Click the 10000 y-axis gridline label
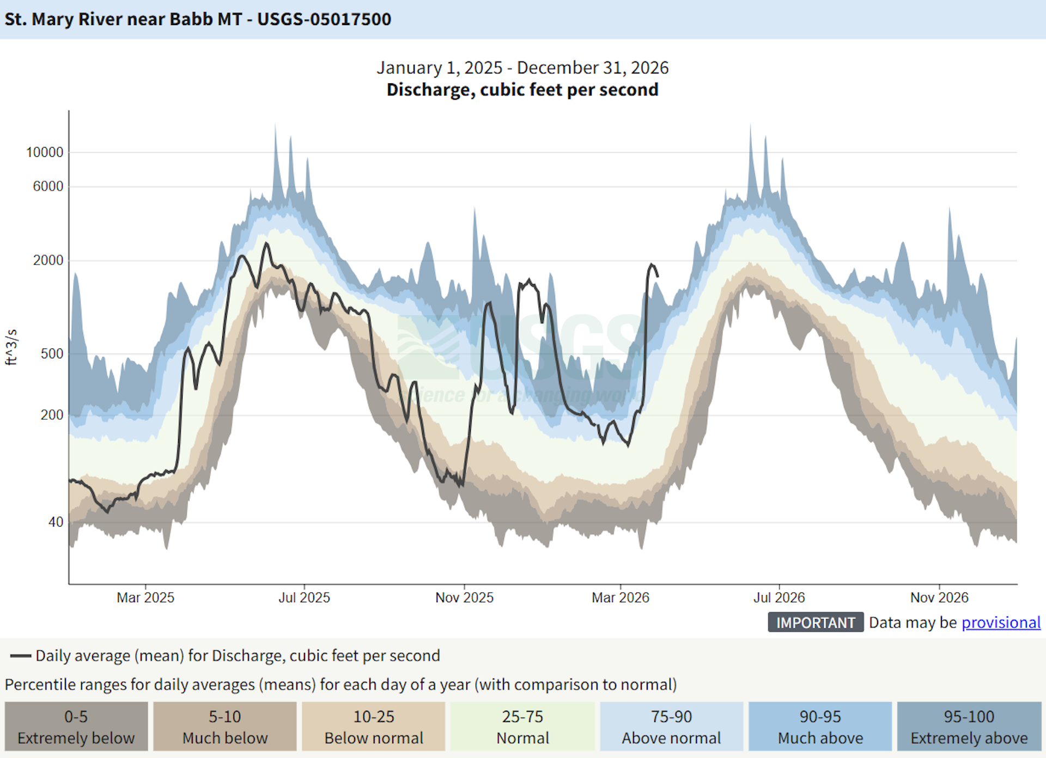 point(45,152)
